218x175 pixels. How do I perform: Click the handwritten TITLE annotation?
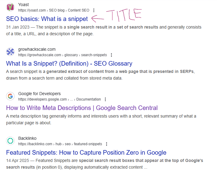pos(124,15)
